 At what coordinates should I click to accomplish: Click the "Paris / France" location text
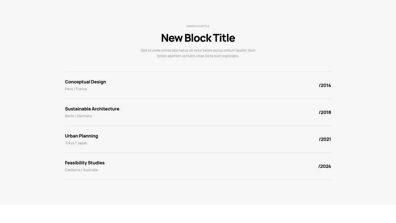pos(76,89)
